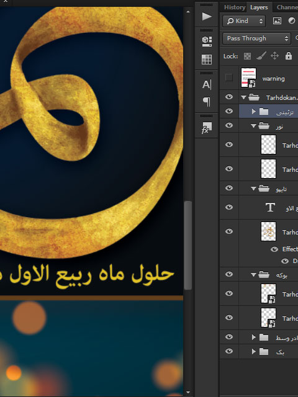Click the canvas vertical scrollbar thumb
This screenshot has height=397, width=298.
tap(187, 245)
